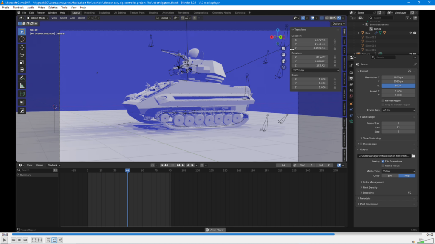Open the Output properties printer tab
Screen dimensions: 435x244
click(351, 78)
